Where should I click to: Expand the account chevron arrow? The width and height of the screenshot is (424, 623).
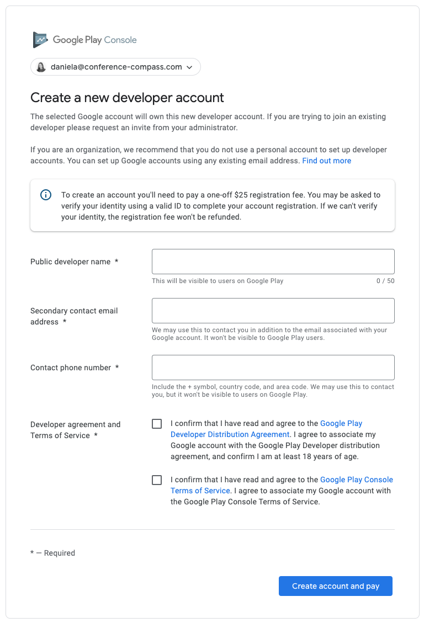pyautogui.click(x=189, y=67)
